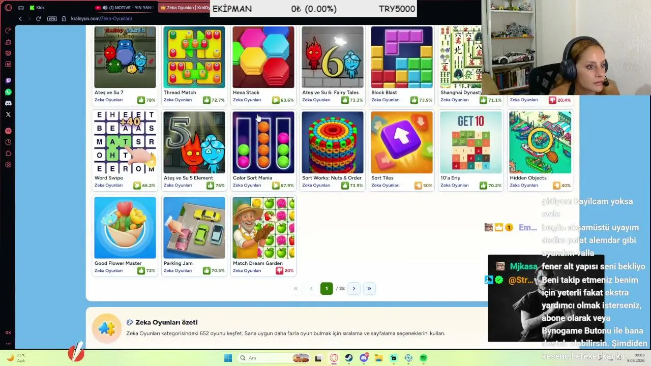Reload the kraloyun page
Image resolution: width=651 pixels, height=366 pixels.
[38, 19]
